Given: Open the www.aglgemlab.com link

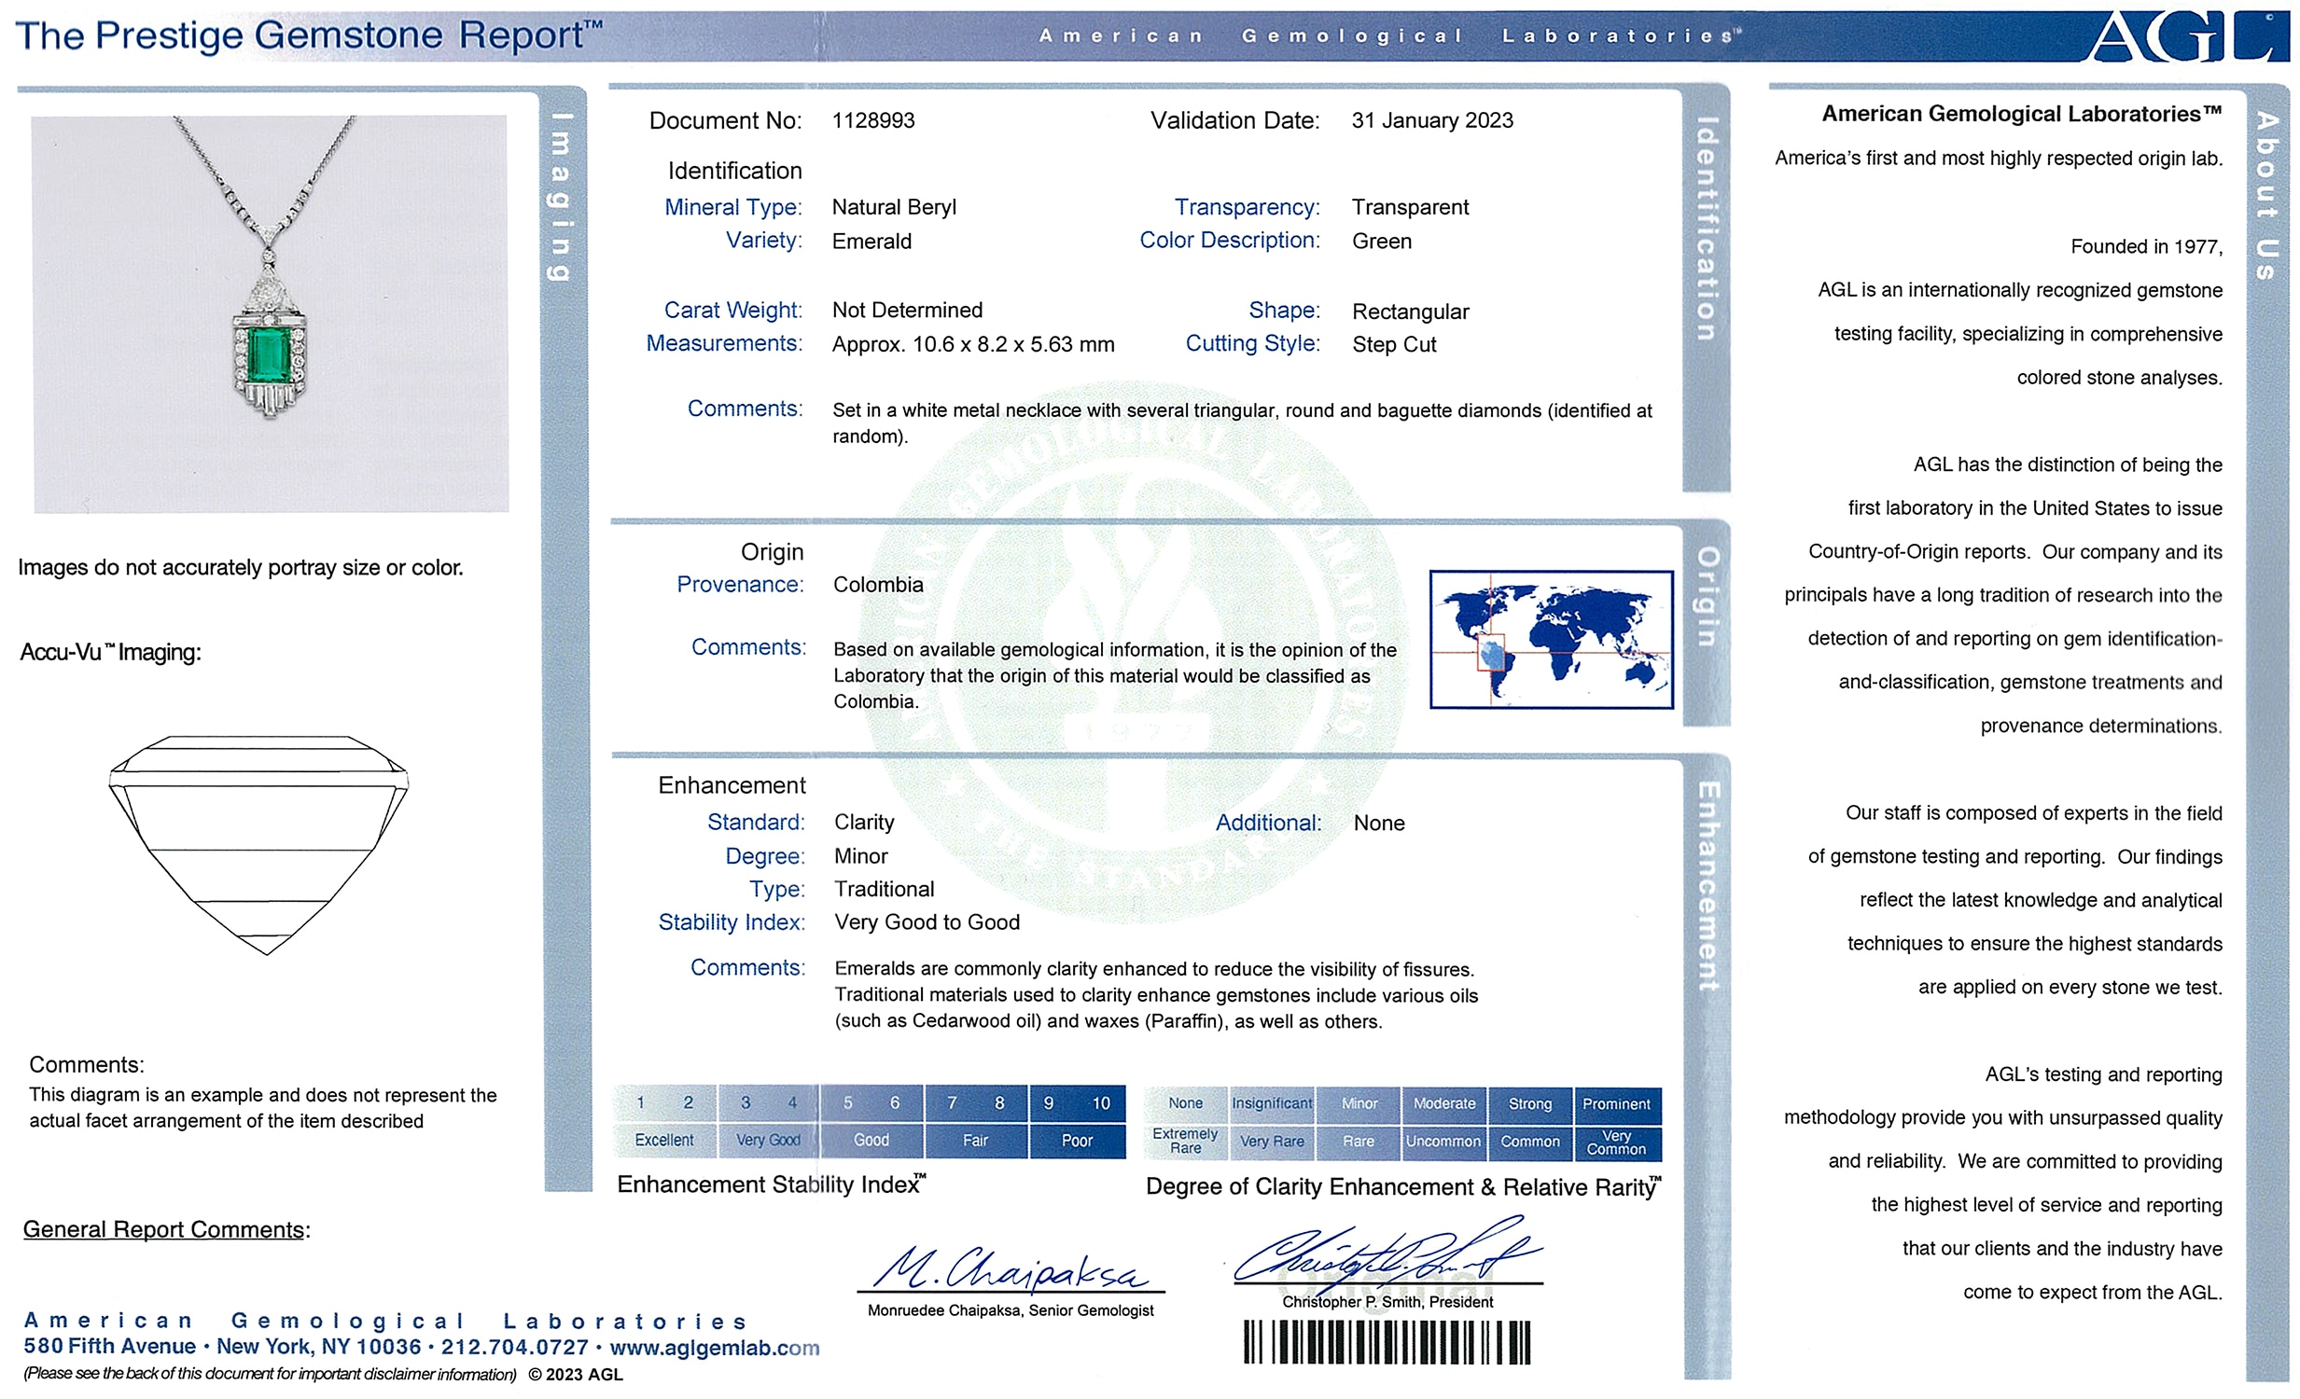Looking at the screenshot, I should click(x=714, y=1348).
